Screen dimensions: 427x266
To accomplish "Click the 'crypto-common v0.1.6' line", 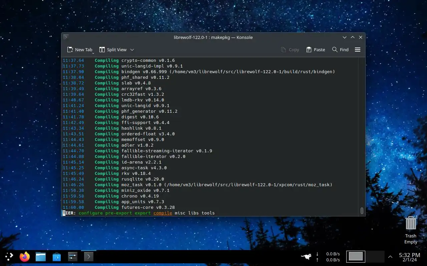I will point(148,61).
